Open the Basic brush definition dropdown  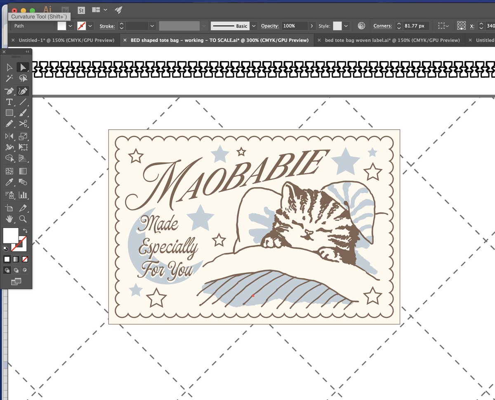(x=253, y=26)
